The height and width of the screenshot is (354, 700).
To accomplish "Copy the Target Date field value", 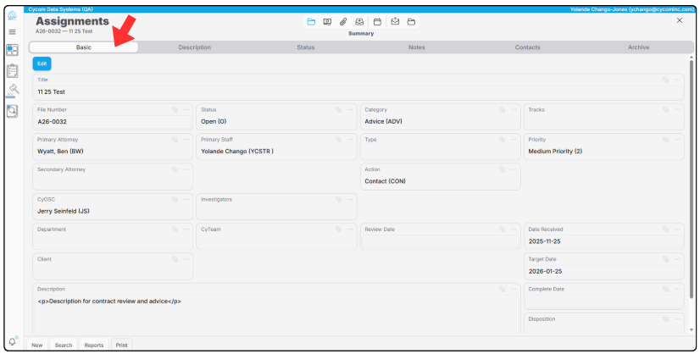I will point(665,259).
